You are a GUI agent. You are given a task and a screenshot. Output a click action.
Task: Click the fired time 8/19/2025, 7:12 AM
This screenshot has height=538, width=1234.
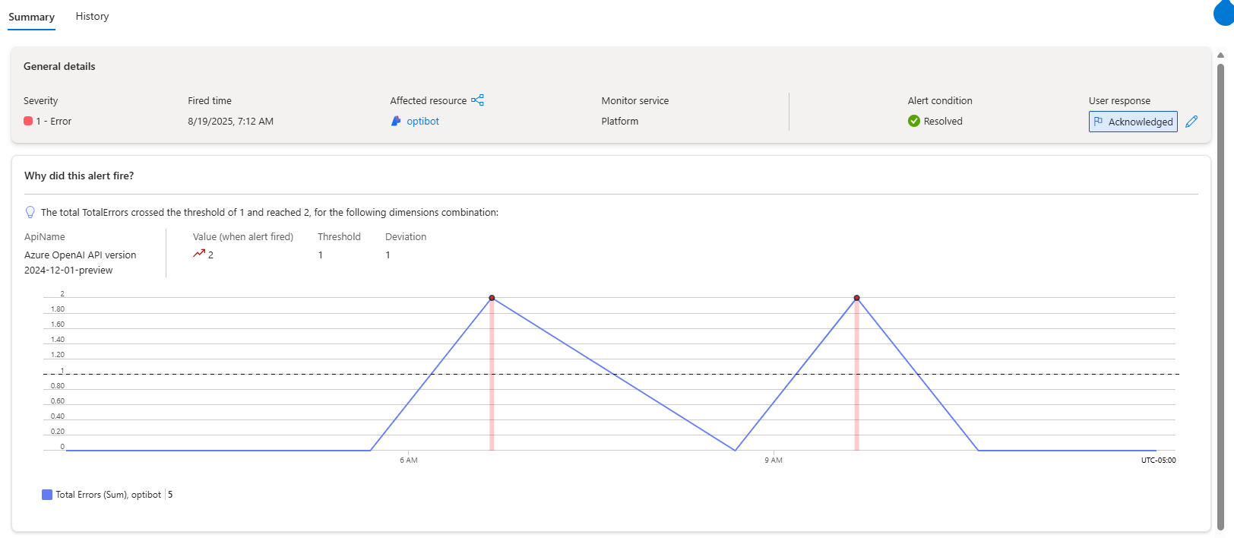pos(230,121)
